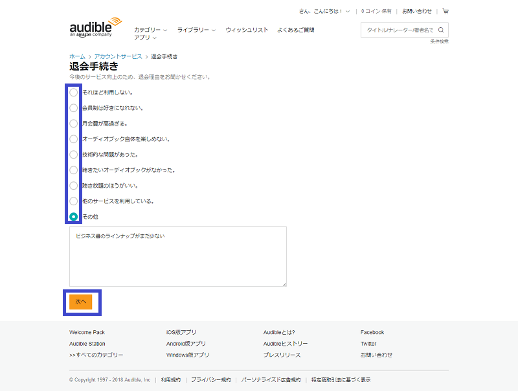Open よくあるご質問 page
The width and height of the screenshot is (518, 391).
pos(295,30)
